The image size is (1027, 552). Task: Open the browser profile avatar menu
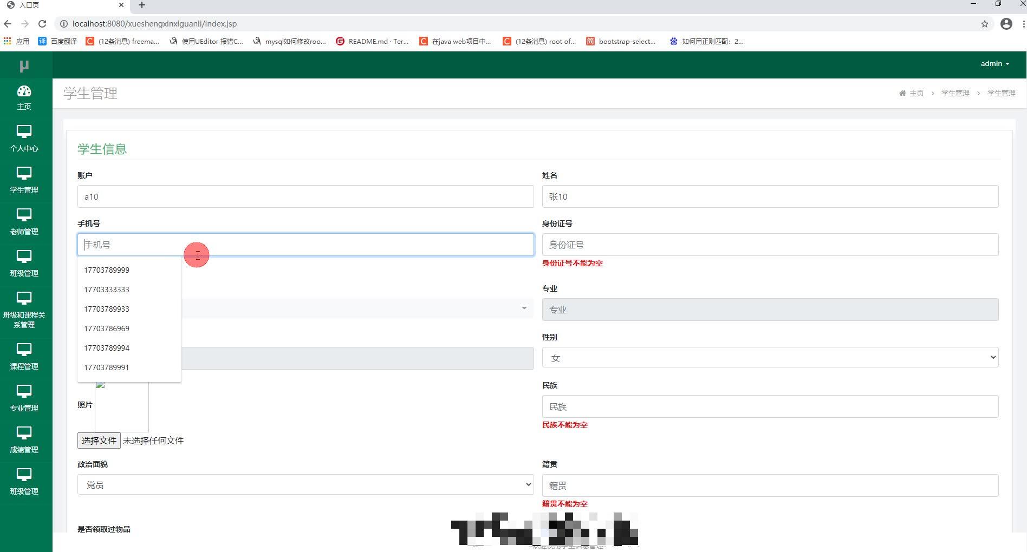coord(1006,24)
